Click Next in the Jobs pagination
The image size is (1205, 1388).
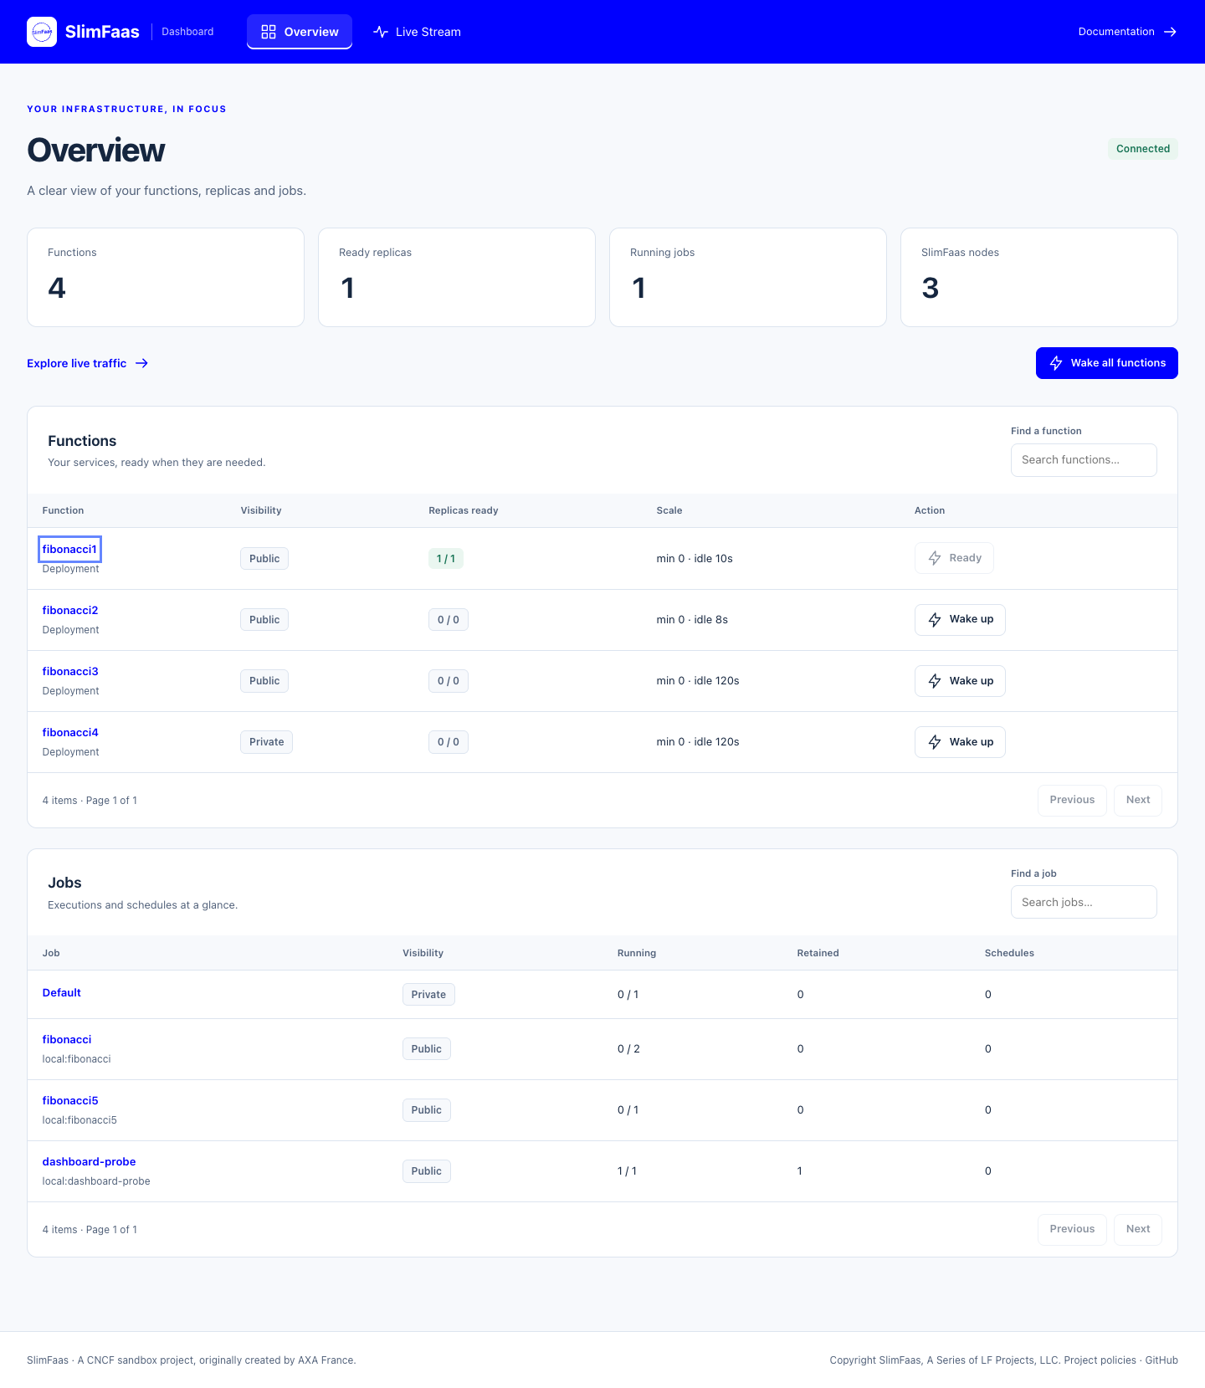[x=1138, y=1230]
